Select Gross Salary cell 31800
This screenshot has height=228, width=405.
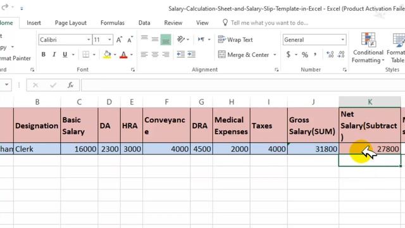pos(313,149)
